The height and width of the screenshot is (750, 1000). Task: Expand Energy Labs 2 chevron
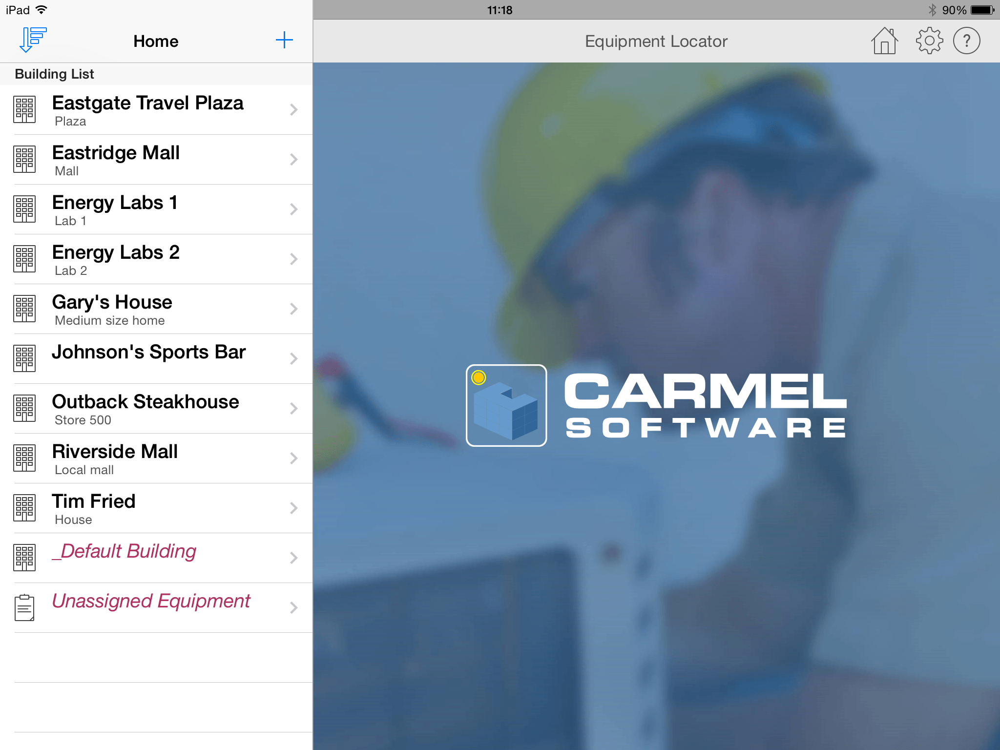293,259
